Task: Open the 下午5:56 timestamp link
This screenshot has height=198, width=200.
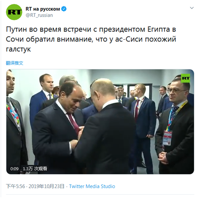Action: click(x=15, y=186)
